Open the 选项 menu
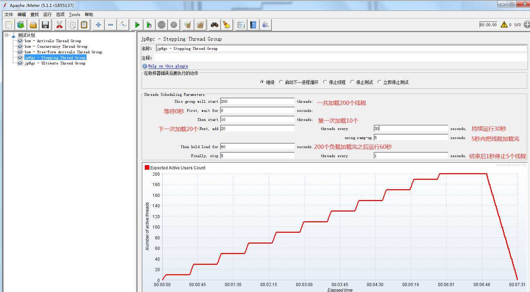 point(60,14)
